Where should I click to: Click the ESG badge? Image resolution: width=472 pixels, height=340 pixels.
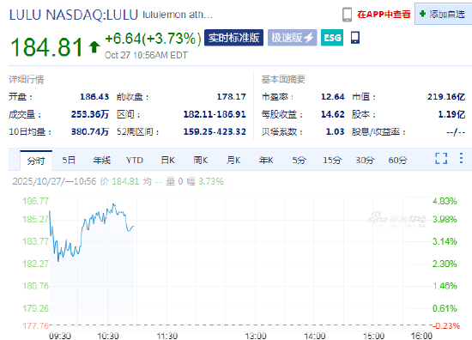[332, 38]
